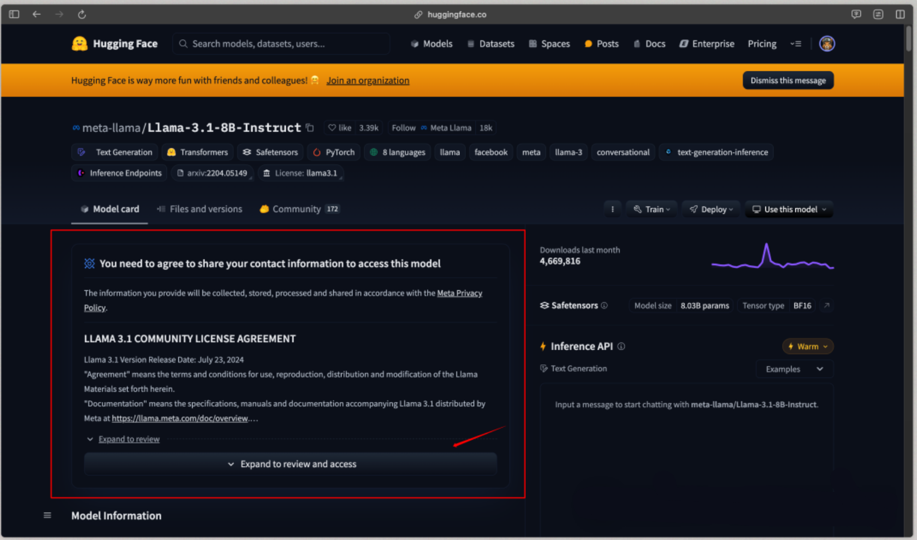
Task: Click Join an organization link
Action: point(368,80)
